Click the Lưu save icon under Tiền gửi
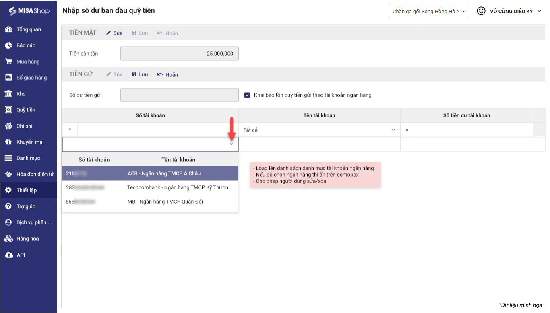550x313 pixels. pos(134,74)
